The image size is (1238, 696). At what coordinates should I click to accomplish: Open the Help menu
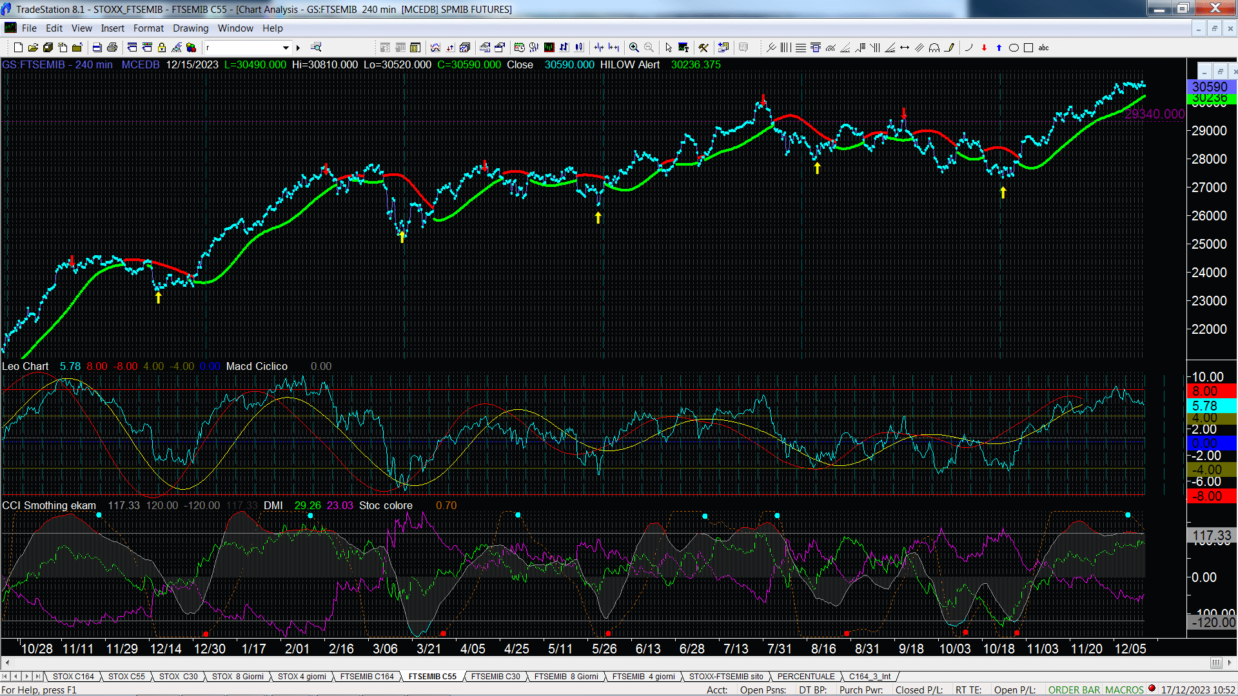point(273,28)
